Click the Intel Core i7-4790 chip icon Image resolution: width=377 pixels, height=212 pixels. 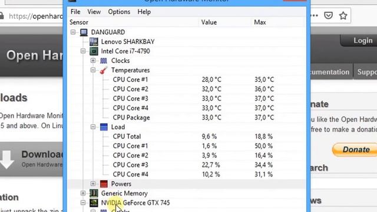pyautogui.click(x=94, y=51)
